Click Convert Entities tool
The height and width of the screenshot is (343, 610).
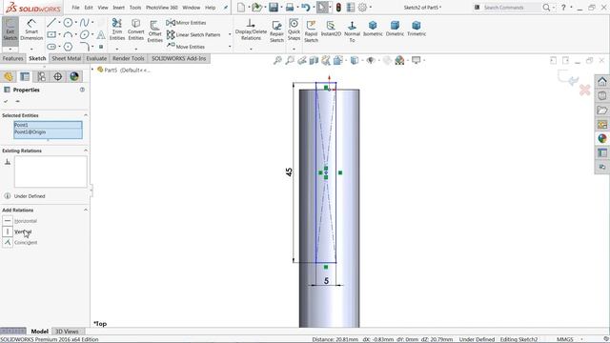point(135,30)
